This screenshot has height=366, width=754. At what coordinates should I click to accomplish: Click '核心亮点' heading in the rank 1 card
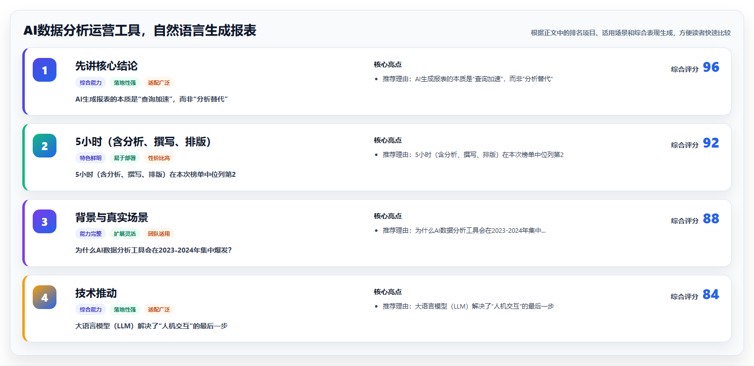tap(387, 65)
